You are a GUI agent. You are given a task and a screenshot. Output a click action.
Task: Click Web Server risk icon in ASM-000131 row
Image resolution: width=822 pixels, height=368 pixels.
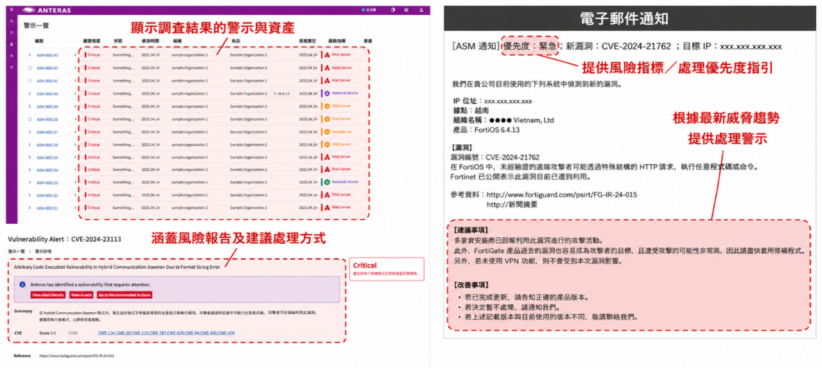pyautogui.click(x=327, y=208)
